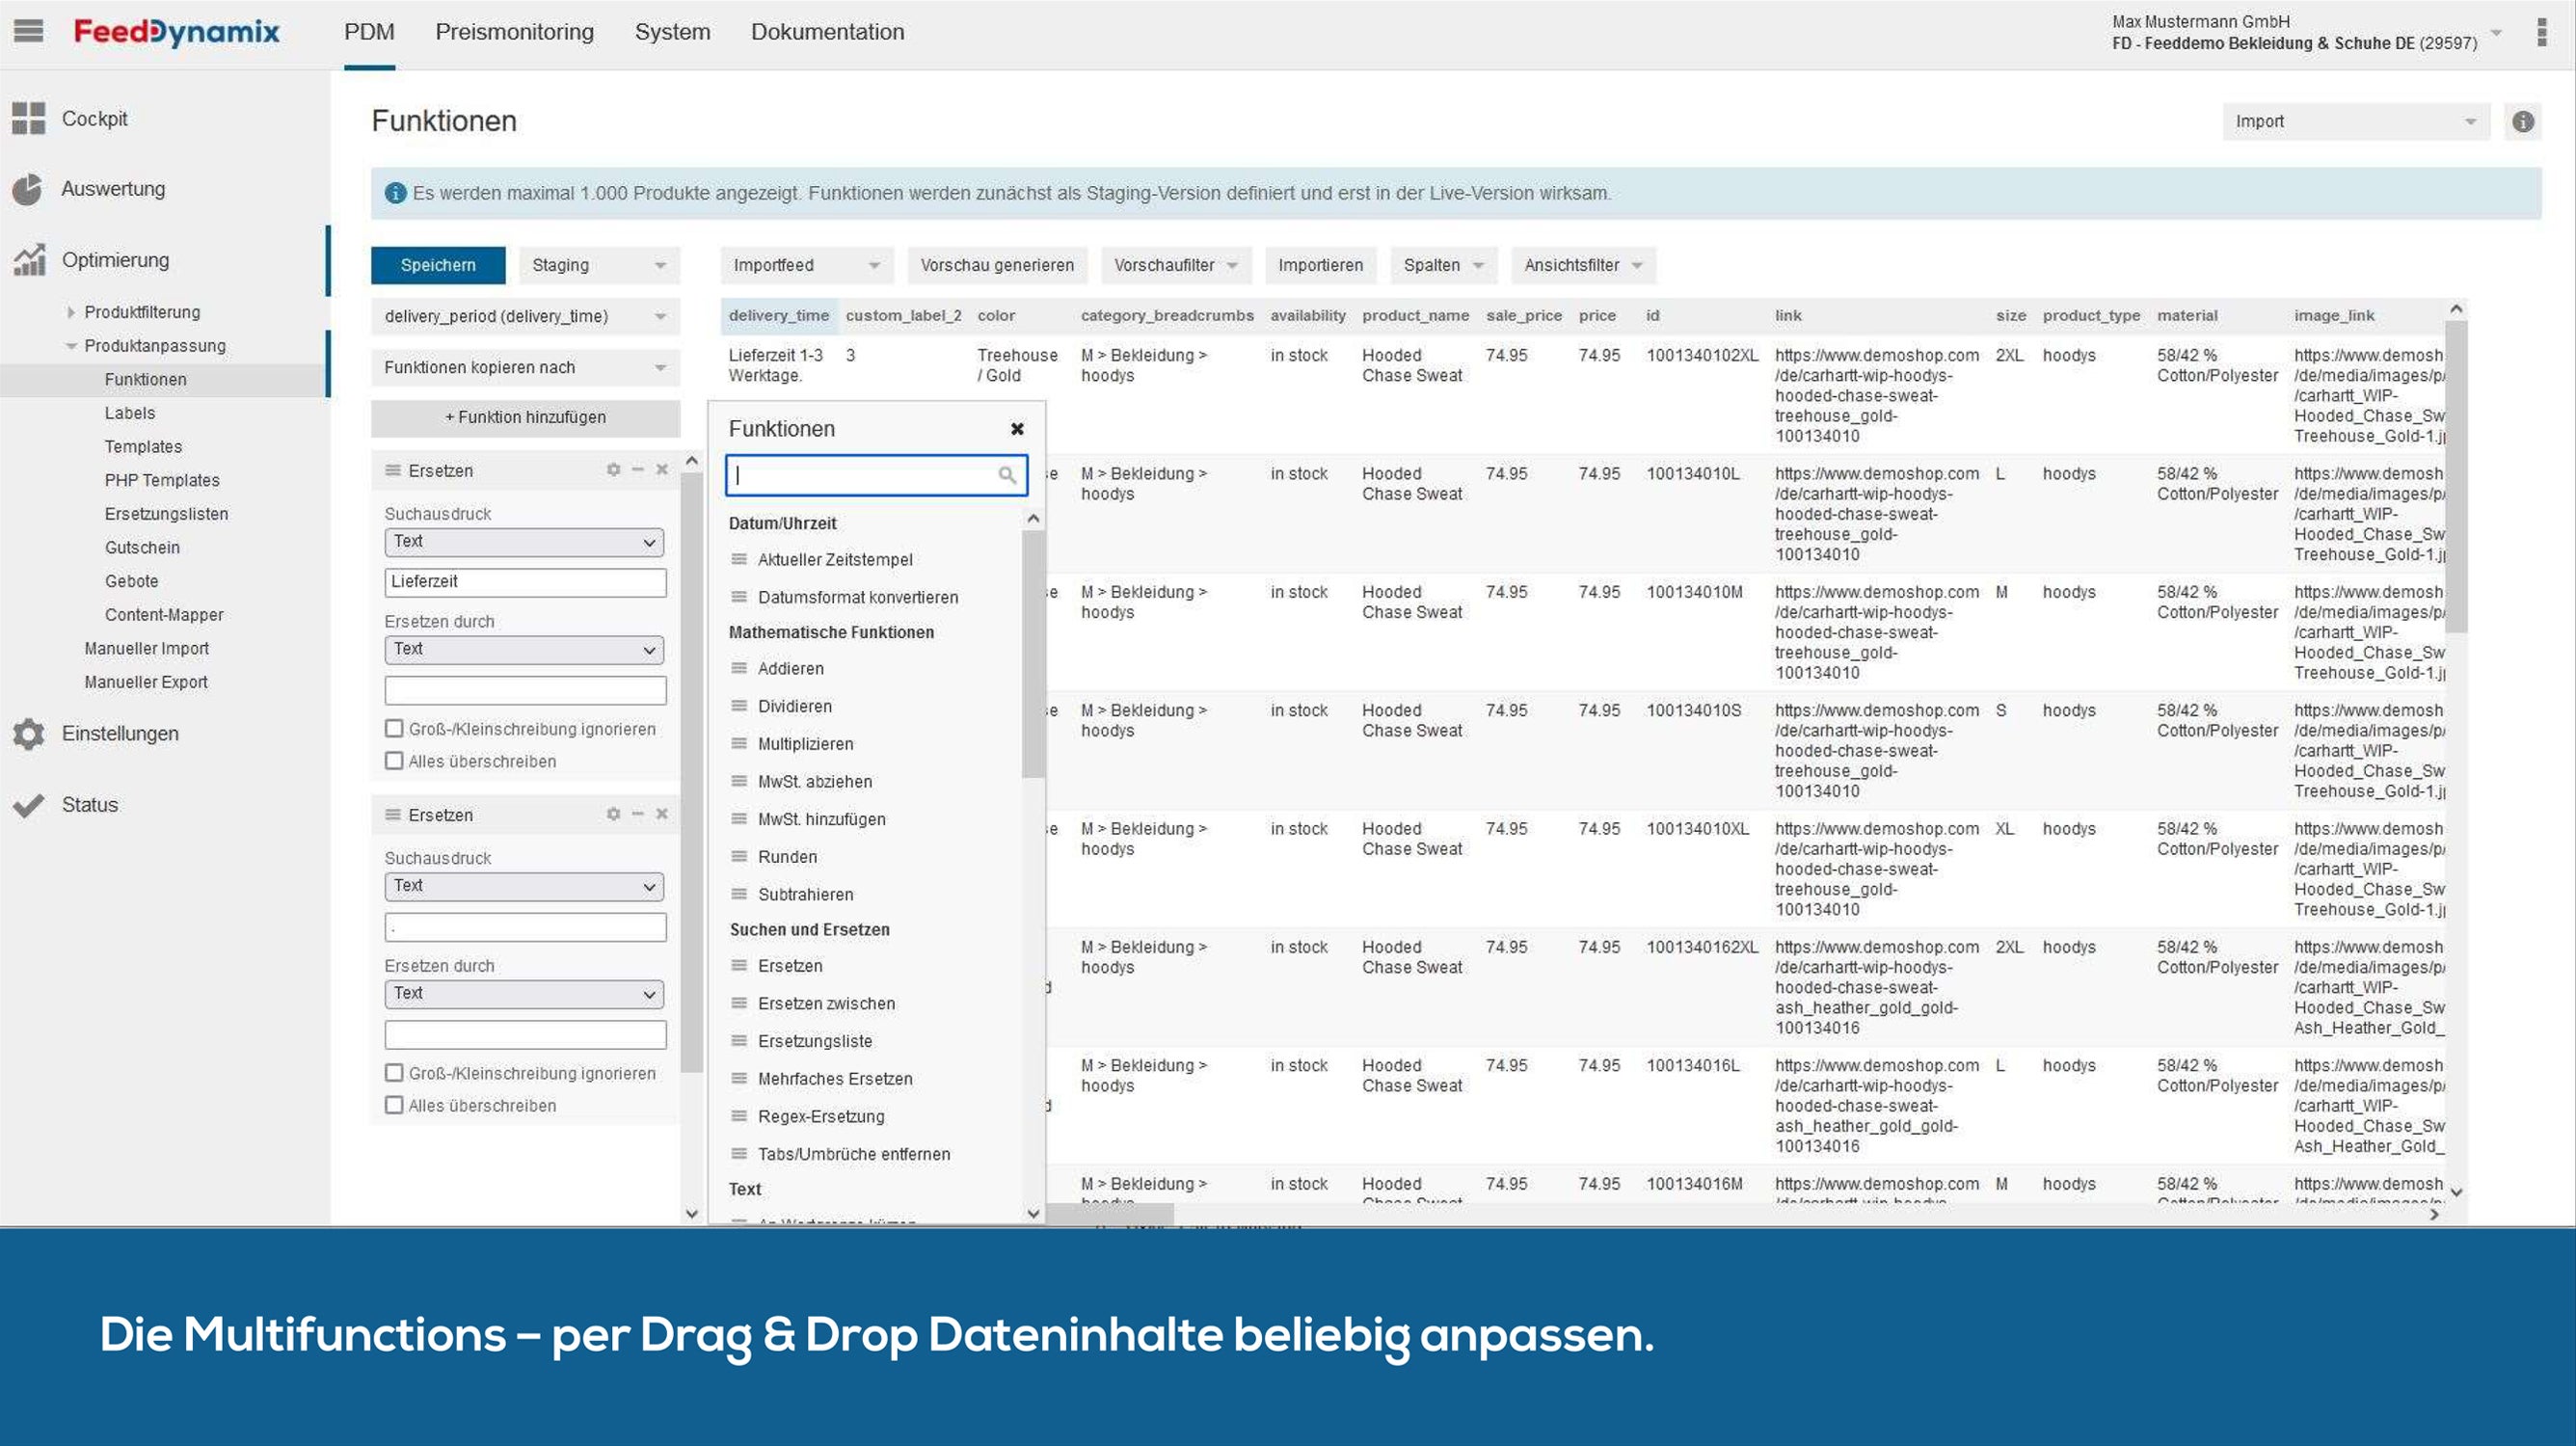Enable first Groß-/Kleinschreibung ignorieren checkbox
Image resolution: width=2576 pixels, height=1446 pixels.
(394, 729)
